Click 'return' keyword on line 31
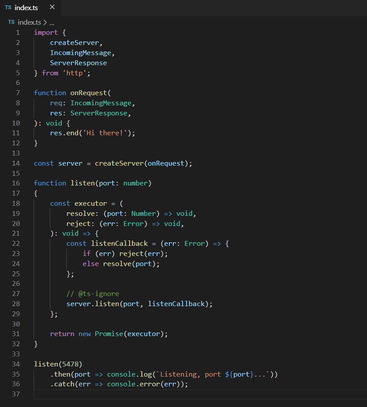This screenshot has height=407, width=367. [x=62, y=334]
